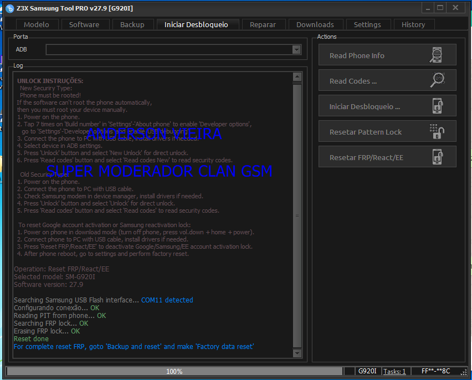The height and width of the screenshot is (380, 472).
Task: Click the Read Codes ... button label
Action: point(353,81)
